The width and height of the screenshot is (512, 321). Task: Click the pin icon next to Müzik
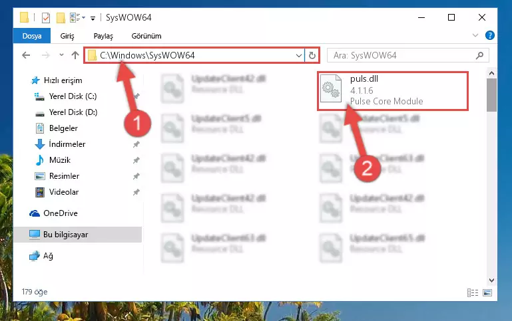click(x=136, y=160)
